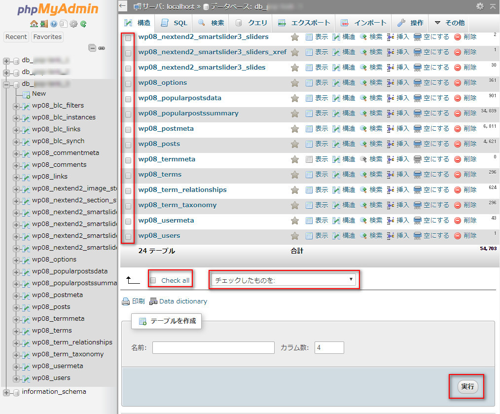500x414 pixels.
Task: Open the sidebar gear settings icon
Action: (x=73, y=24)
